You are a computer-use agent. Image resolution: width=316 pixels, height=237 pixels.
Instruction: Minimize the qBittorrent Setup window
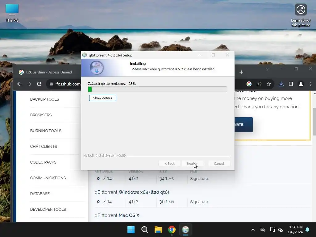tap(199, 55)
